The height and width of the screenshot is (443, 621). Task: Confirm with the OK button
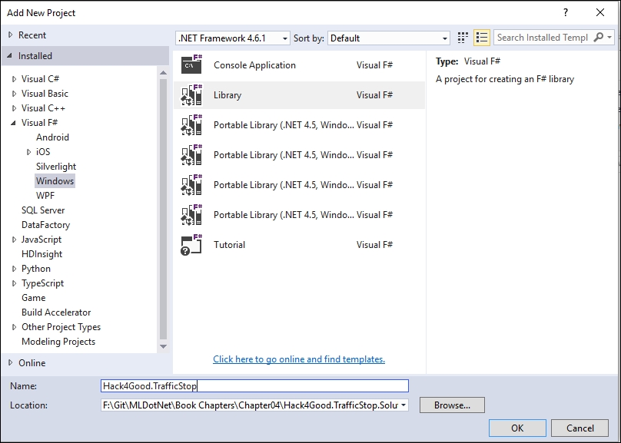click(x=517, y=428)
